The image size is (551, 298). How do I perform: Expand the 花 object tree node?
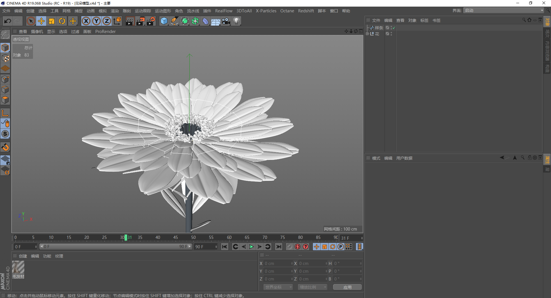tap(367, 34)
